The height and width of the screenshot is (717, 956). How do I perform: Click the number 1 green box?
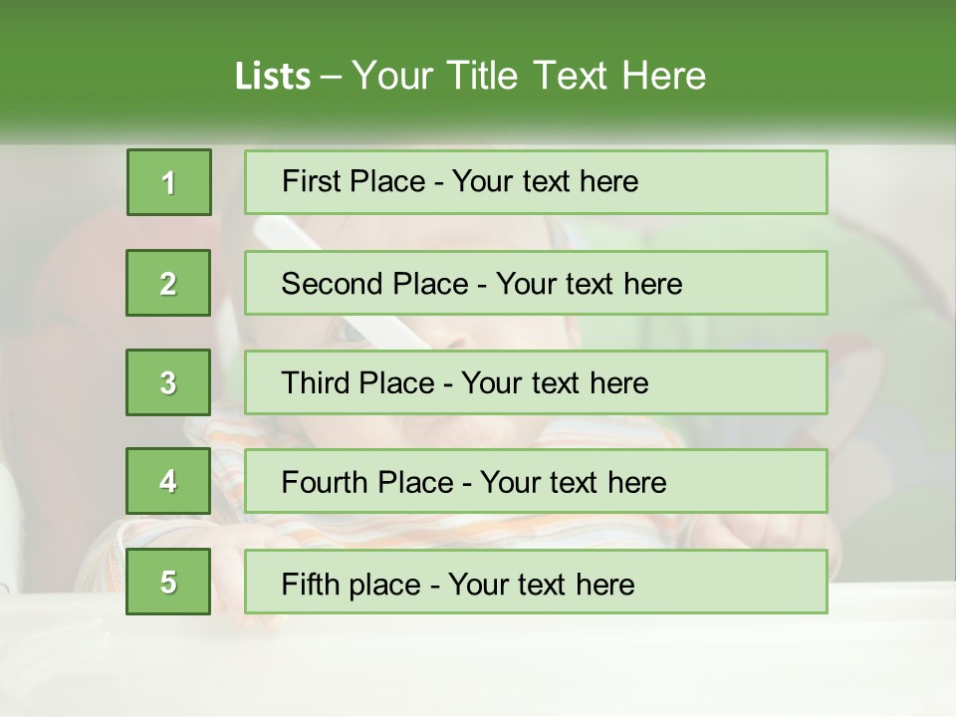click(x=168, y=182)
